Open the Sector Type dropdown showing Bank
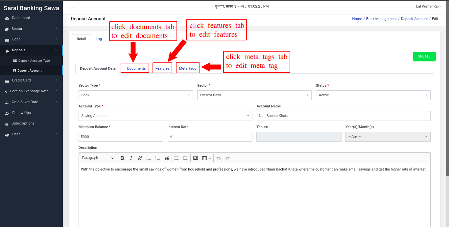 [136, 95]
